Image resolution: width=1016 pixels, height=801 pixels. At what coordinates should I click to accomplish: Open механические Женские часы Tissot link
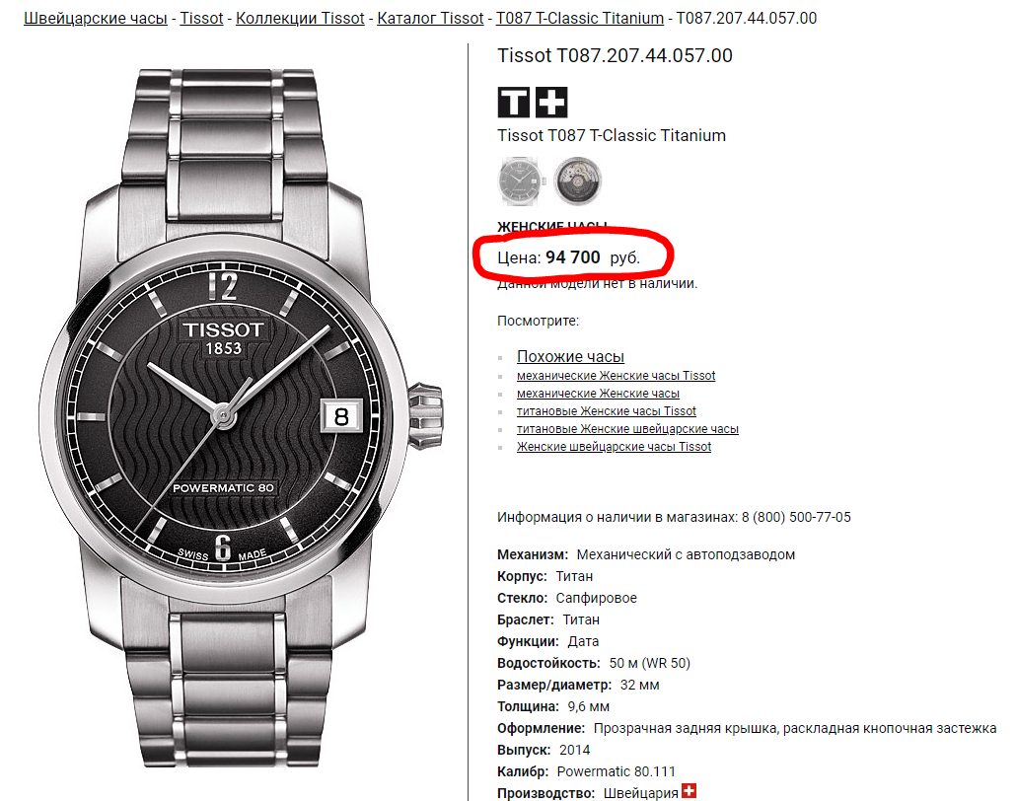pos(617,376)
